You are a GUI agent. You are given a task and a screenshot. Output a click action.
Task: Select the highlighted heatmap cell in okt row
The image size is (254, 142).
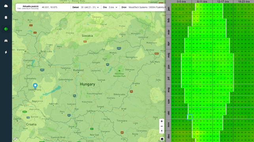click(x=190, y=117)
